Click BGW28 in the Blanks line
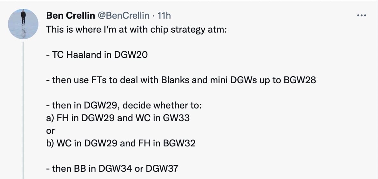The width and height of the screenshot is (378, 179). tap(300, 80)
